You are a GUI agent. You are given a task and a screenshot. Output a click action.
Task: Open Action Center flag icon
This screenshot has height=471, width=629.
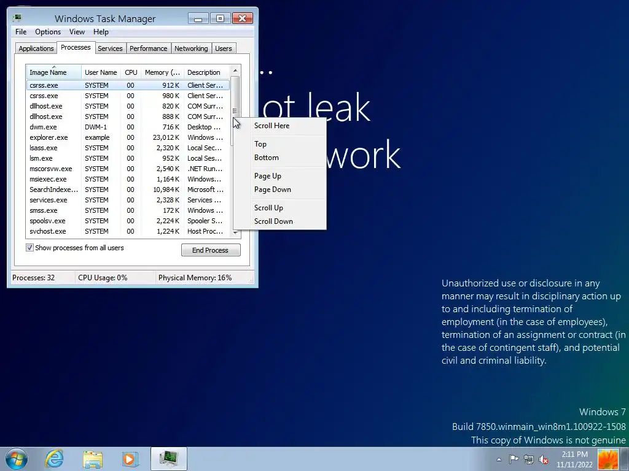tap(514, 459)
